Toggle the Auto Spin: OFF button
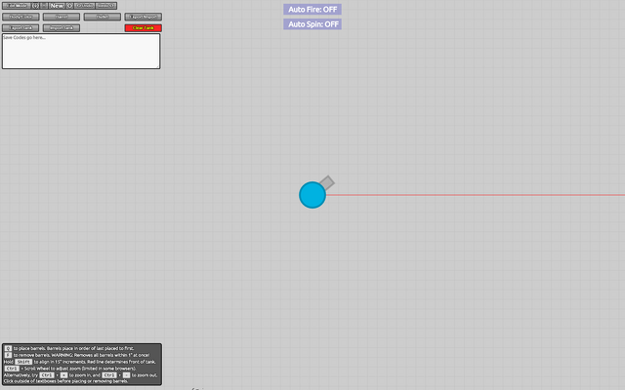 (x=312, y=24)
